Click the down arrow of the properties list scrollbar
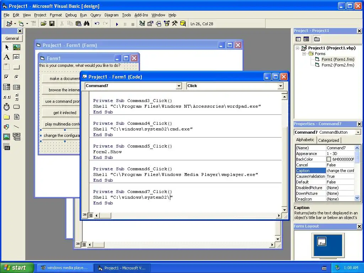 (357, 198)
